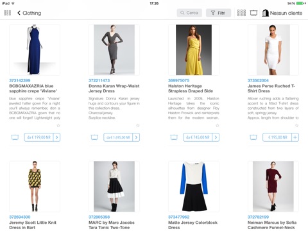Open the Halston Heritage yellow dress thumbnail
The image size is (308, 231).
click(194, 50)
